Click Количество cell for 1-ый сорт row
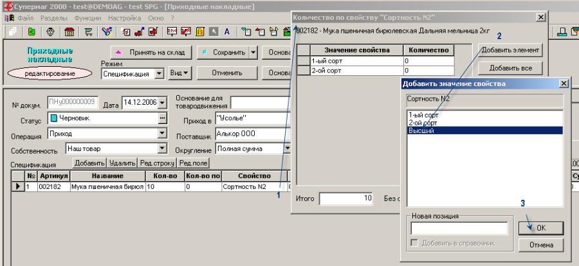Screen dimensions: 579x266 pos(428,61)
